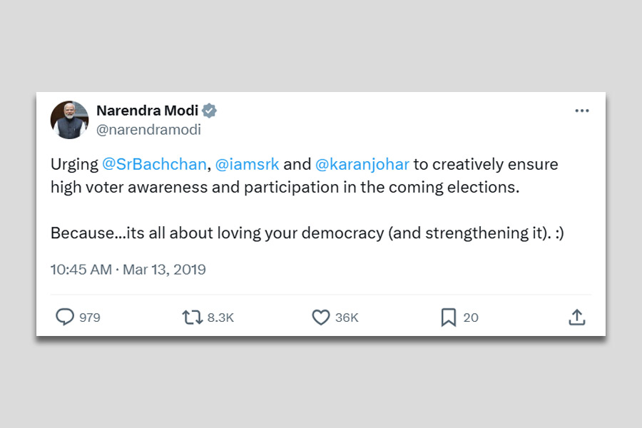Click the blue verified badge beside the name
This screenshot has height=428, width=642.
[x=210, y=111]
